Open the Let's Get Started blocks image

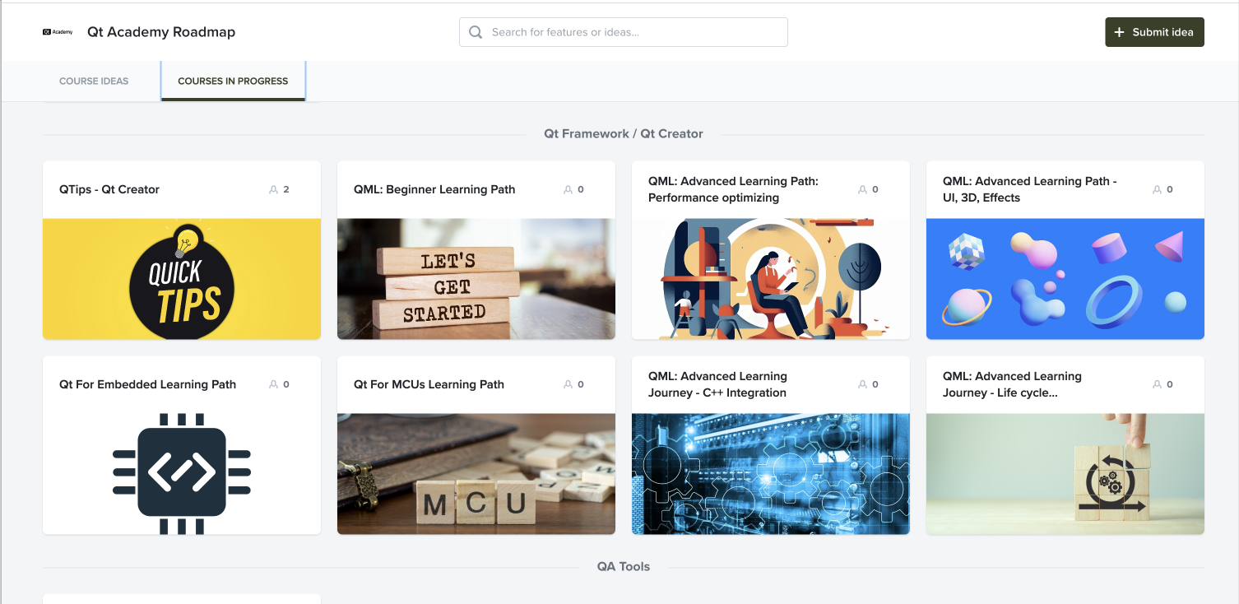coord(476,279)
